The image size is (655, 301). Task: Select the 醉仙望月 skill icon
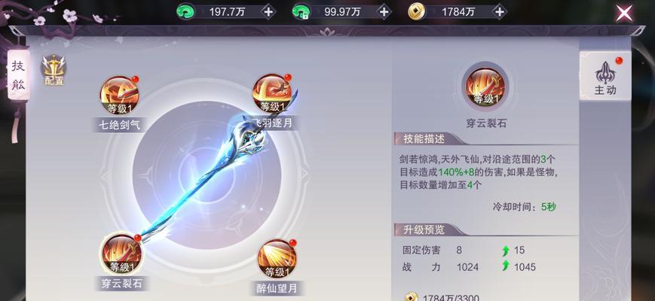click(277, 259)
